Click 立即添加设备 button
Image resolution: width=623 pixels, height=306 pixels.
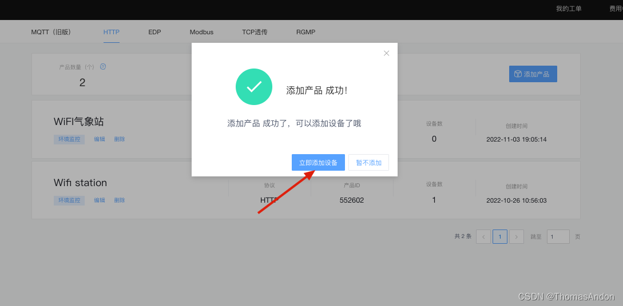[318, 163]
